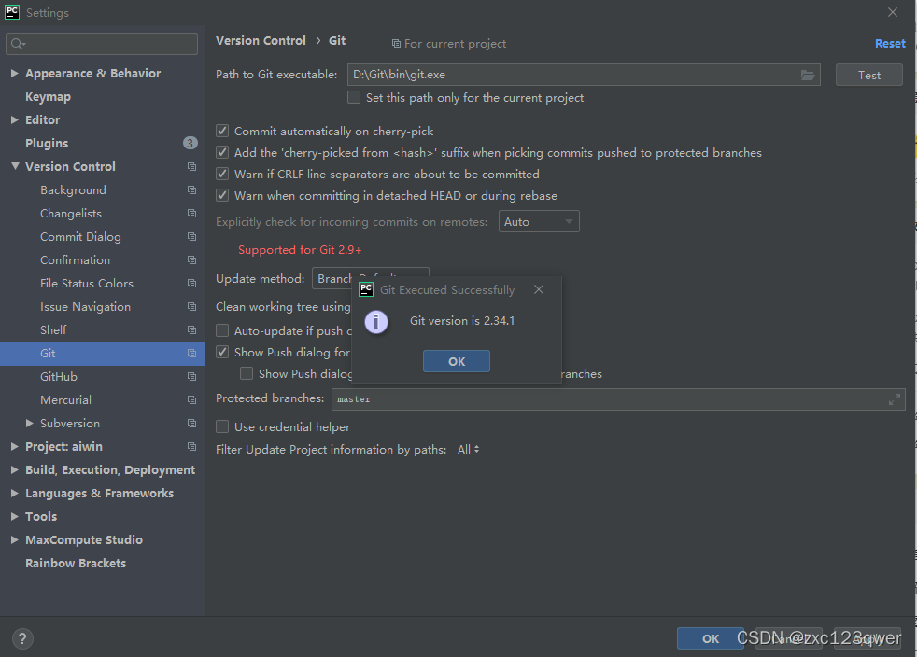Screen dimensions: 917x657
Task: Select the Shelf settings page
Action: (x=53, y=330)
